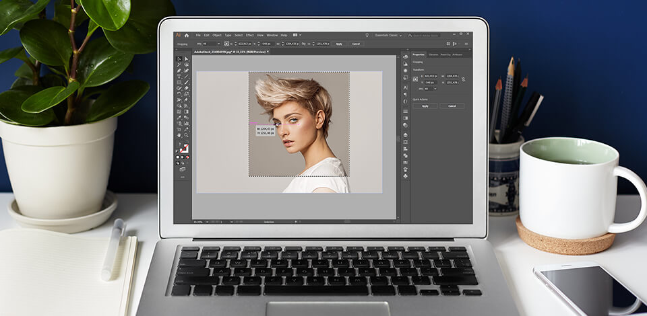Select the Curvature tool

coord(186,71)
